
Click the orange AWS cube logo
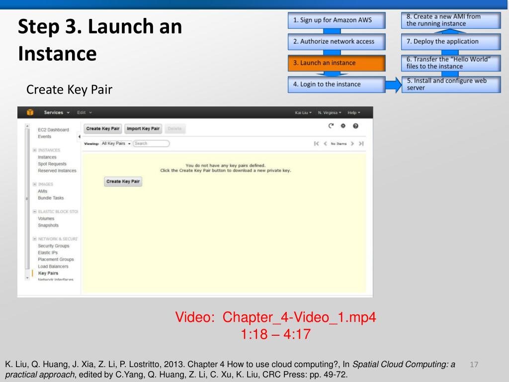point(30,112)
